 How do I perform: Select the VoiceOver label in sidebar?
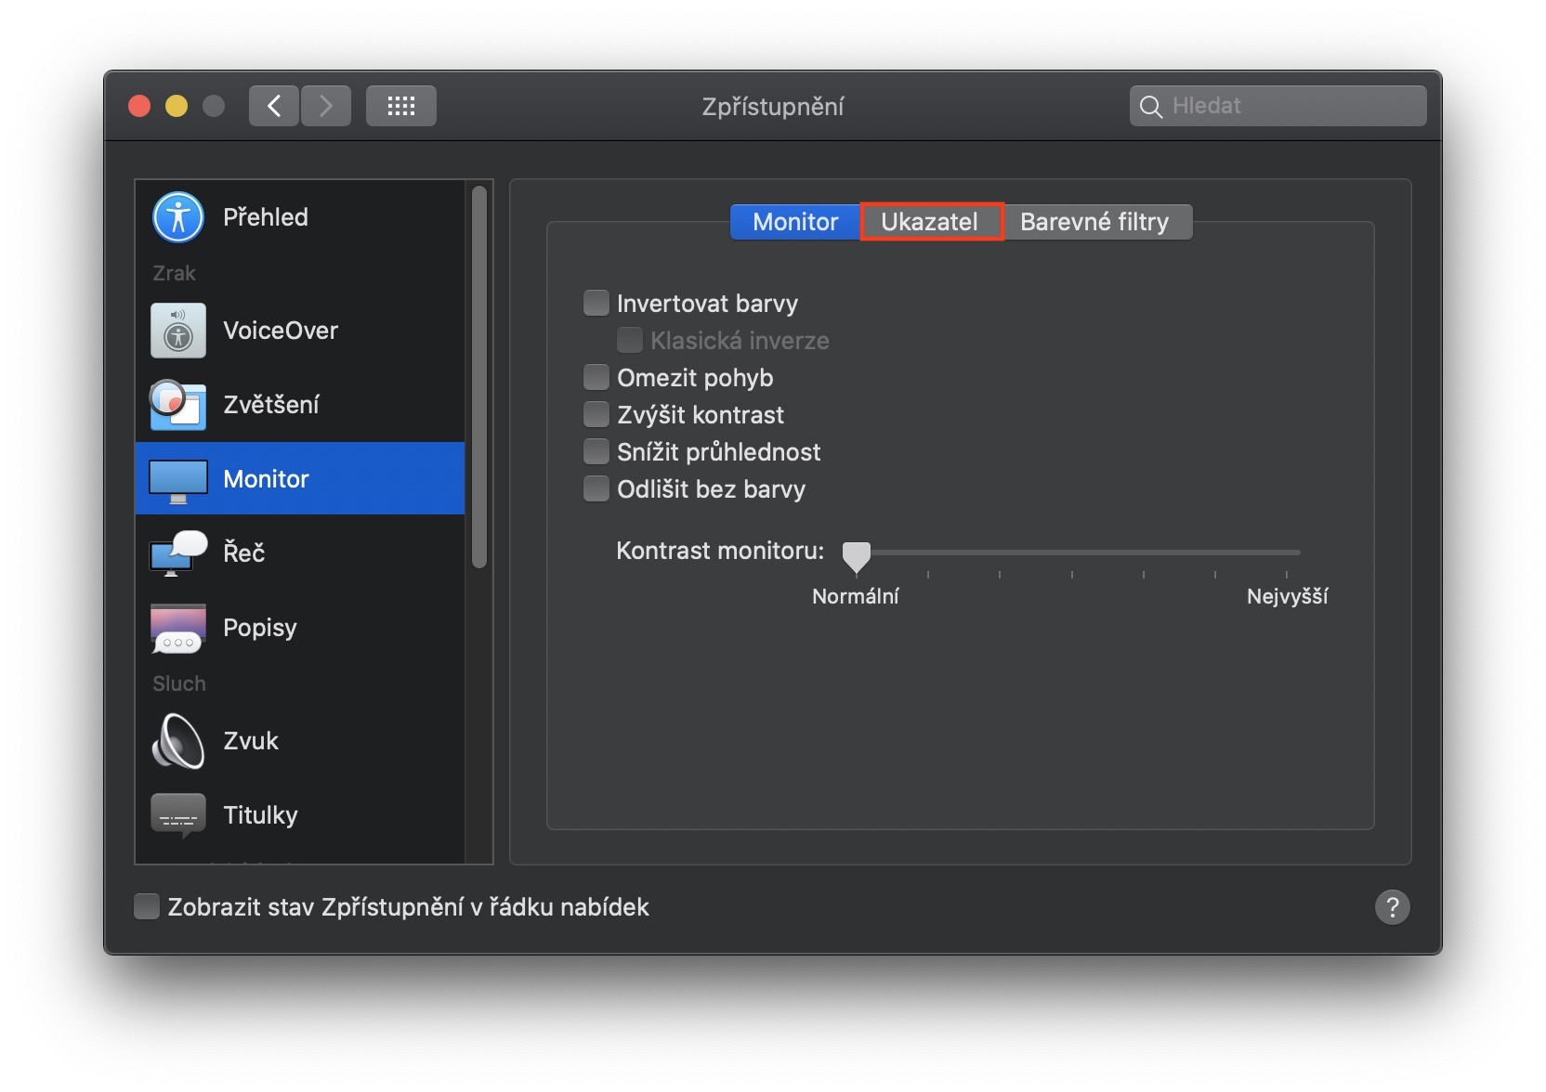point(281,331)
